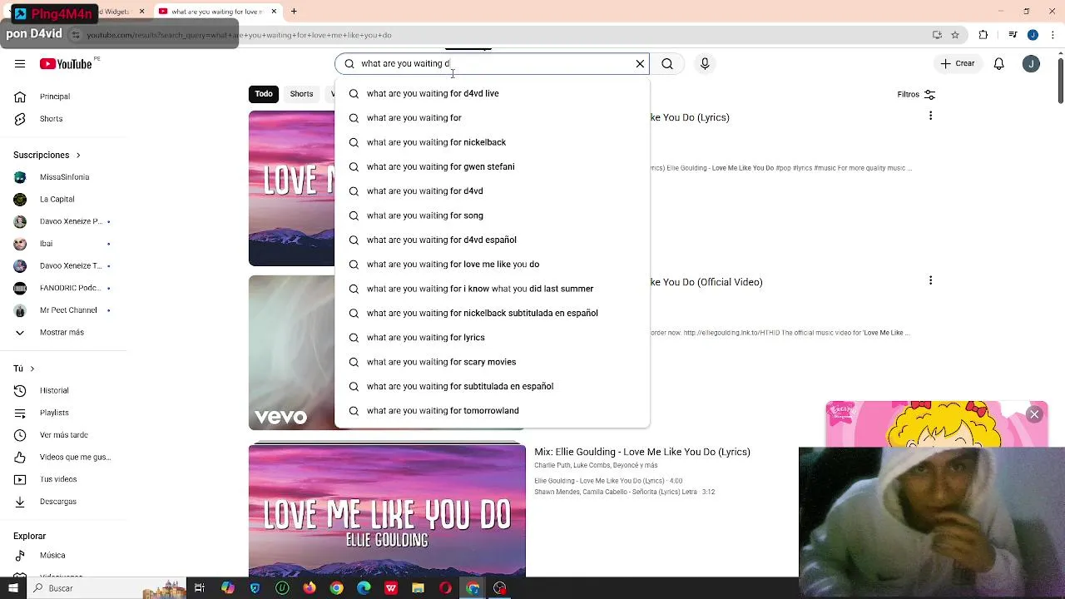Choose suggestion 'for love me like you do'

(x=492, y=265)
